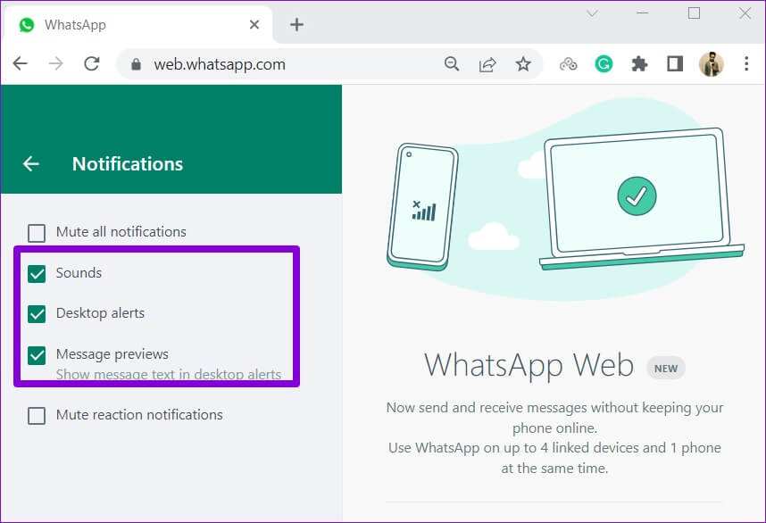Viewport: 766px width, 523px height.
Task: Click 'Show message text in desktop alerts'
Action: click(x=169, y=375)
